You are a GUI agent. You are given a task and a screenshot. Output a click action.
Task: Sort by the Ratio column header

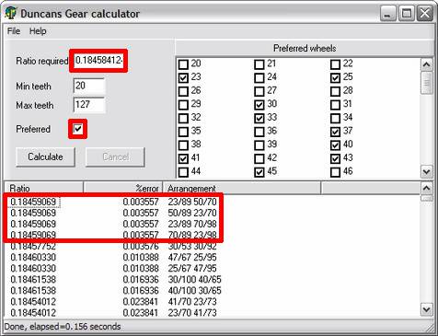(43, 188)
